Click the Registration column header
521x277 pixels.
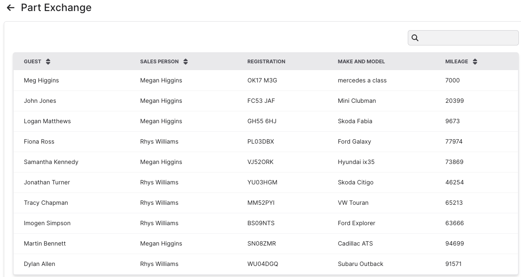click(x=266, y=62)
